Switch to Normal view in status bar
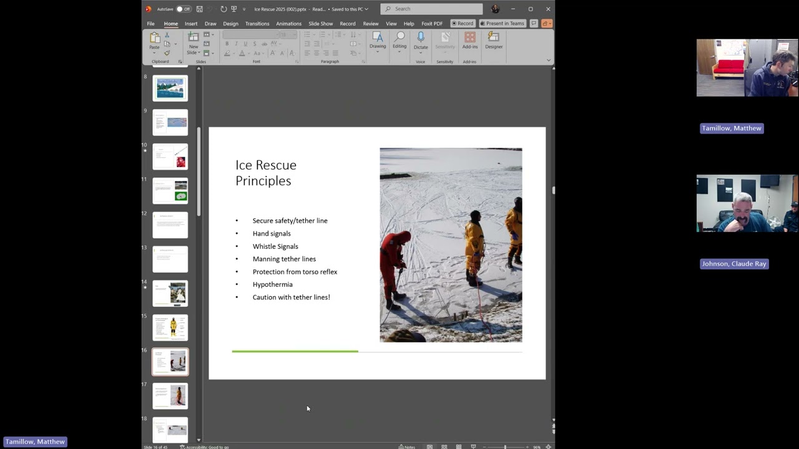799x449 pixels. tap(429, 447)
